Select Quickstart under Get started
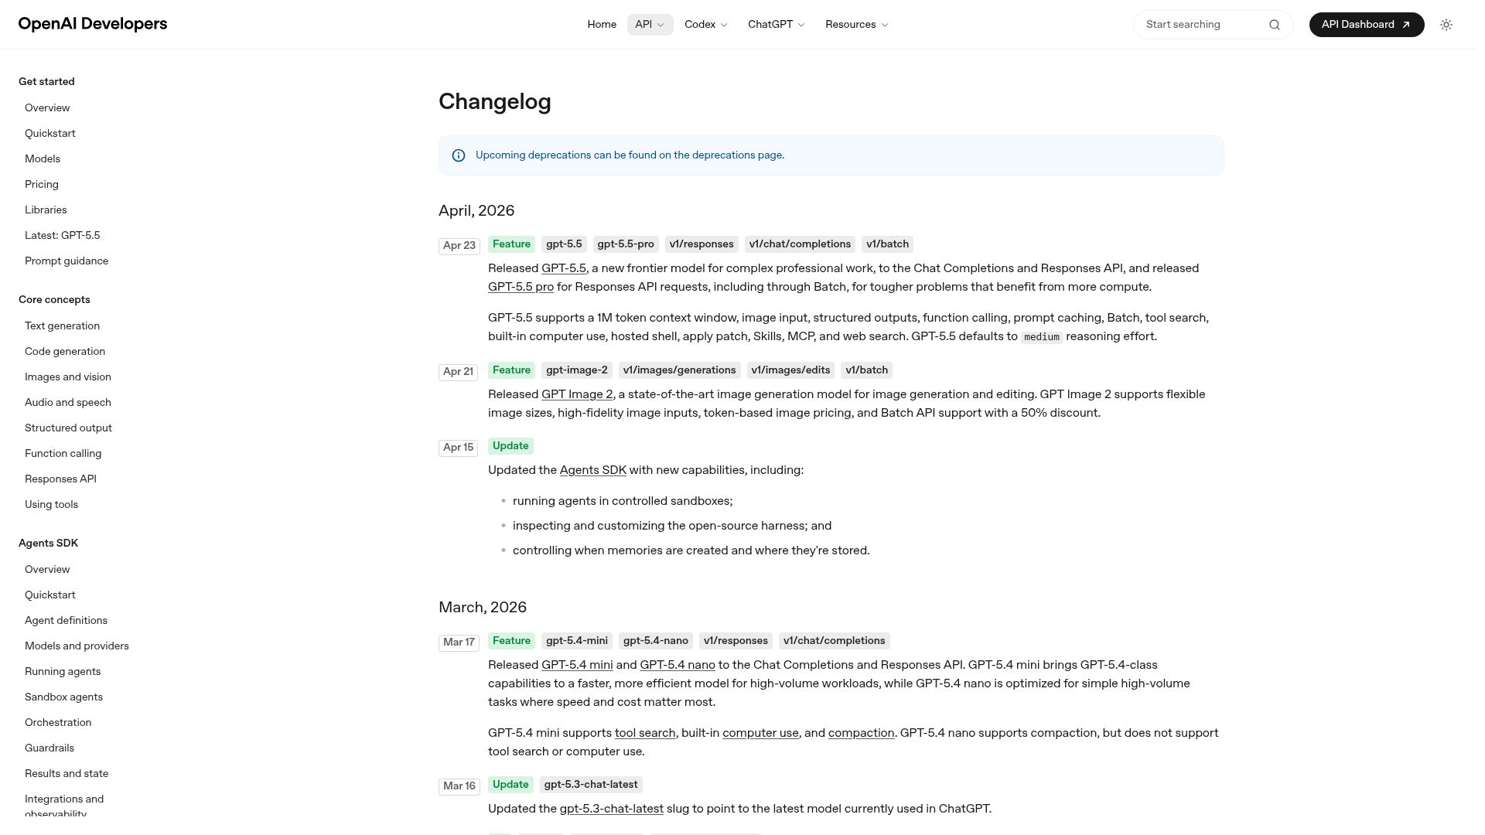This screenshot has height=835, width=1485. (x=50, y=134)
